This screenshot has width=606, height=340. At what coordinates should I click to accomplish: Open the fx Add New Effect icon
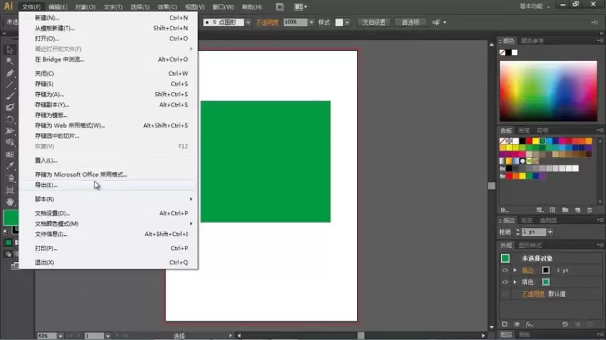[529, 324]
